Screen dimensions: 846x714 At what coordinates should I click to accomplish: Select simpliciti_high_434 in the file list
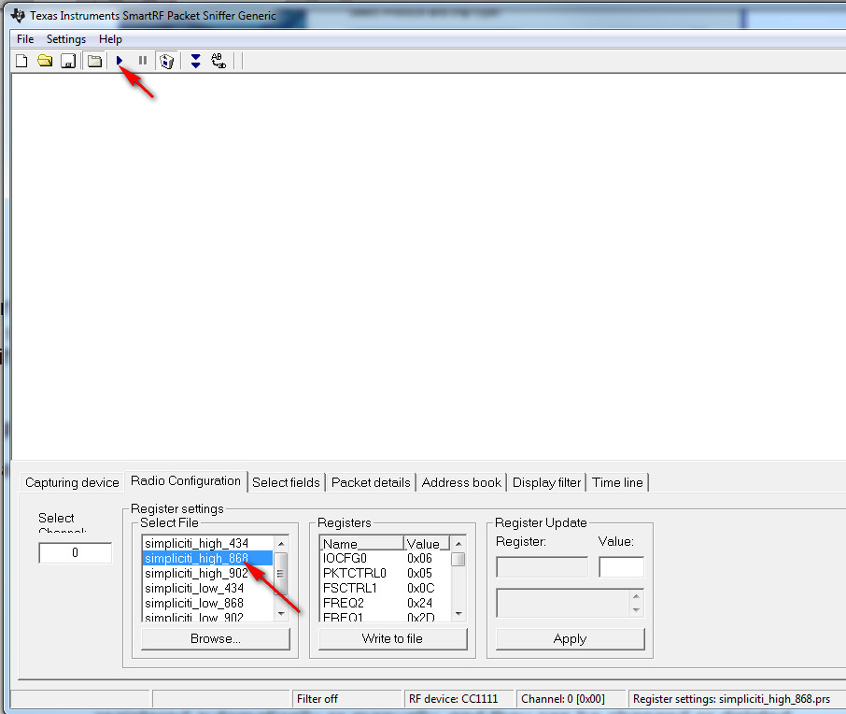[x=207, y=543]
